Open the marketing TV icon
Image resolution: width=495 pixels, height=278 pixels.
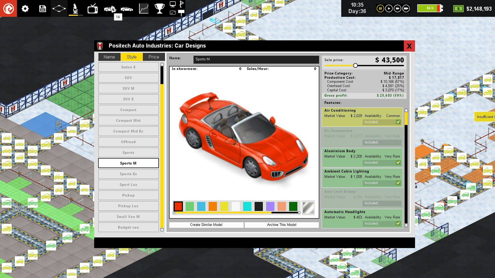(92, 8)
